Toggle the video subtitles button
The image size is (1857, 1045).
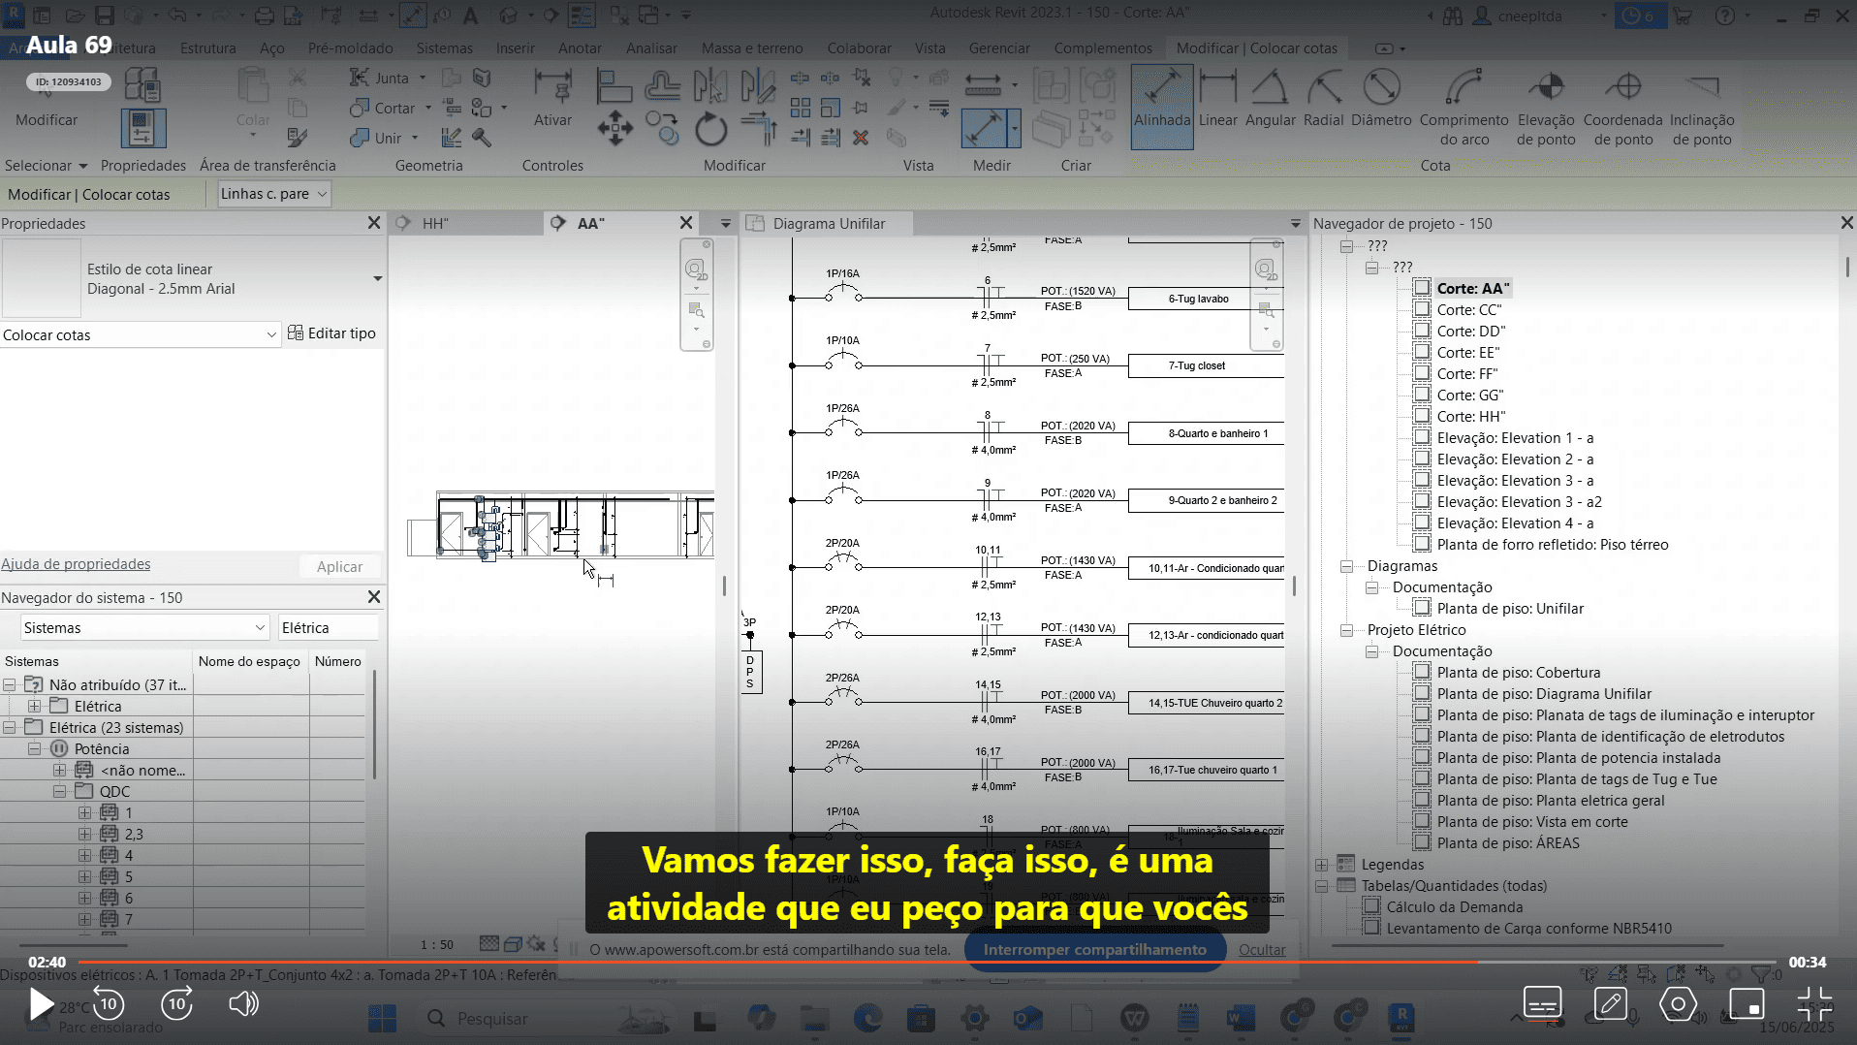pyautogui.click(x=1542, y=1003)
